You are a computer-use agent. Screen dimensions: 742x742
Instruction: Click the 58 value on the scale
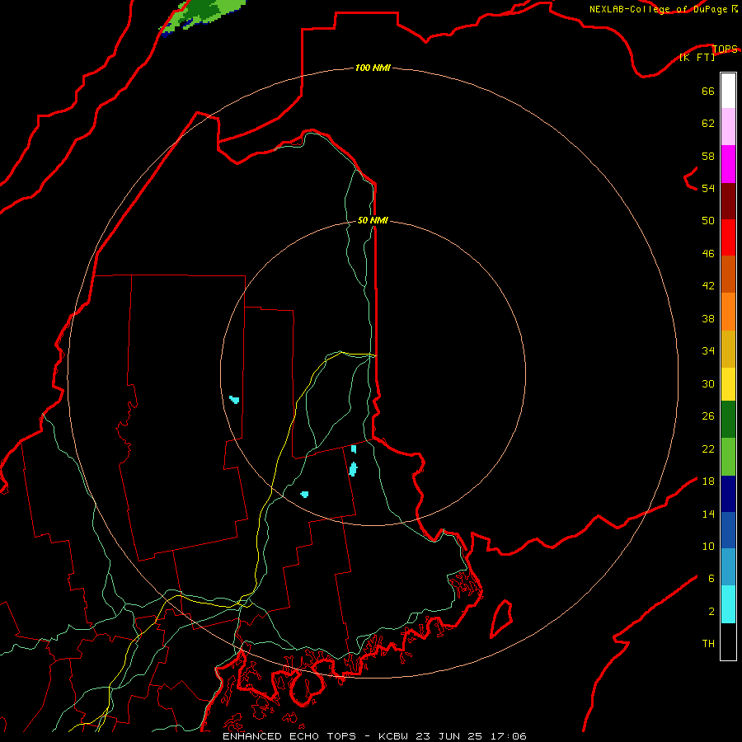[708, 156]
